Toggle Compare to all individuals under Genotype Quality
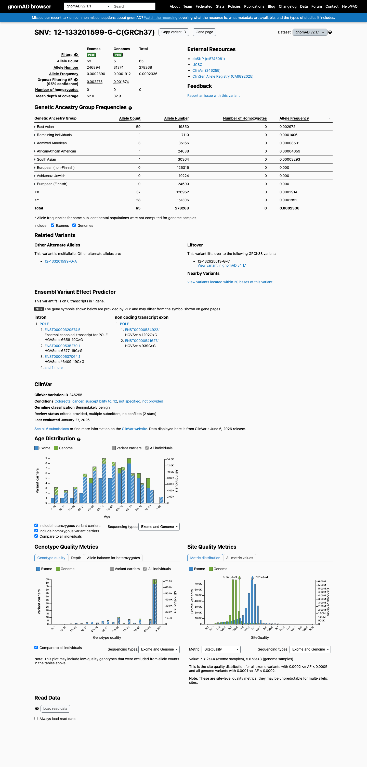Viewport: 367px width, 767px height. point(36,647)
